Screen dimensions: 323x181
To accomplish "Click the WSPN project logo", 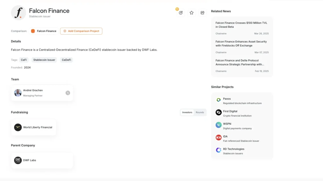I will [x=219, y=125].
